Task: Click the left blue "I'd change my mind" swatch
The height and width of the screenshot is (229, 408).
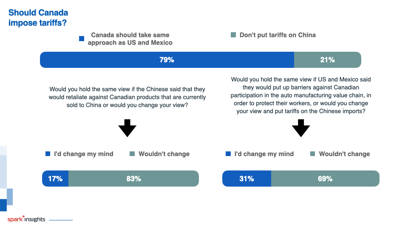Action: (48, 154)
